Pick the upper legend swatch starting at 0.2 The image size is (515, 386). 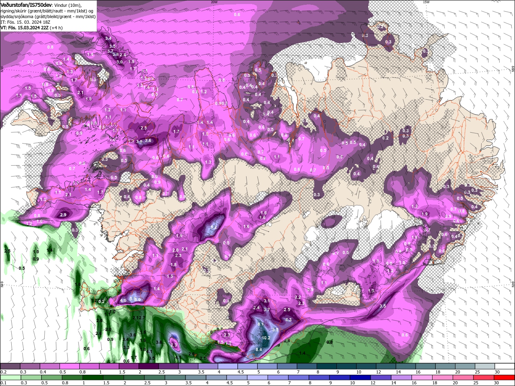[x=10, y=366]
